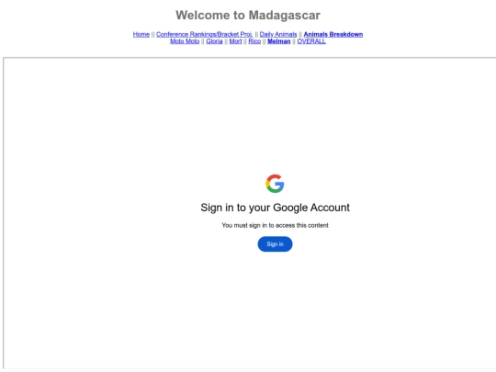Click the separator bars between Gloria and Mort
The image size is (496, 372).
point(226,41)
